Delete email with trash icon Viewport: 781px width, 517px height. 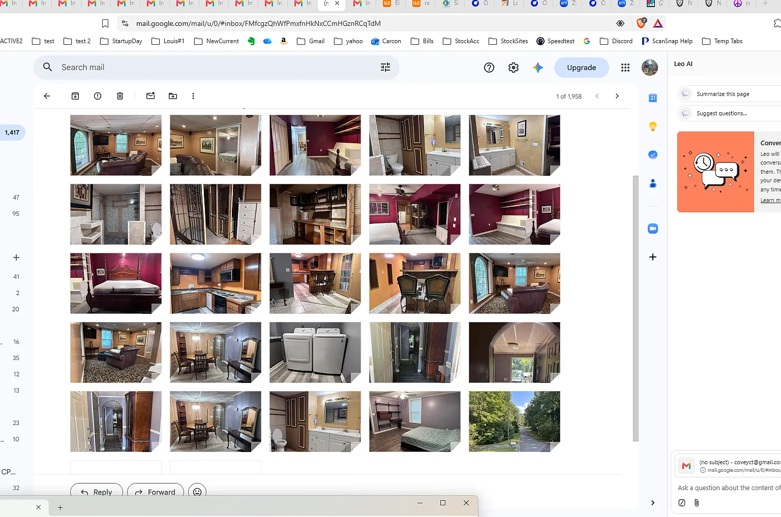(x=120, y=96)
